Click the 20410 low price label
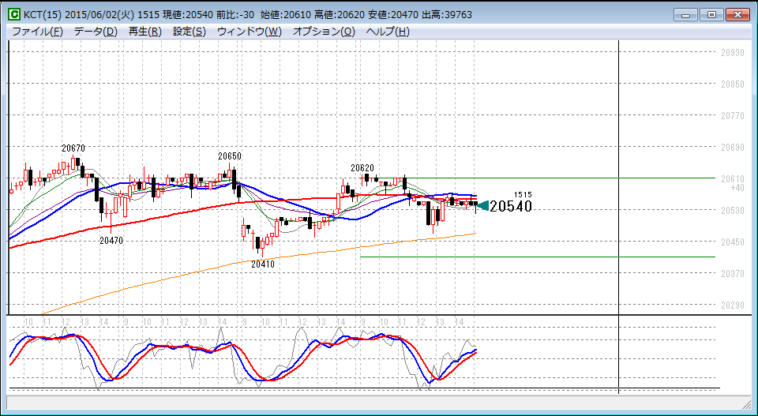Screen dimensions: 758x416 pos(263,264)
